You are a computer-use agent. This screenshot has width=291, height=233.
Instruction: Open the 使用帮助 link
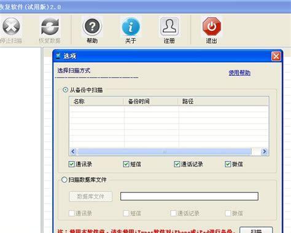[x=239, y=73]
